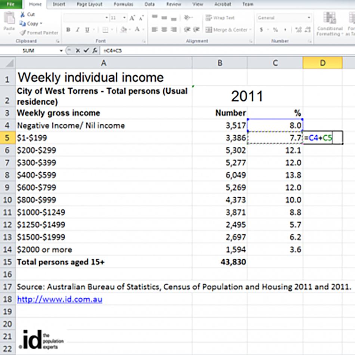Click Decrease Decimal icon
355x355 pixels.
click(308, 30)
